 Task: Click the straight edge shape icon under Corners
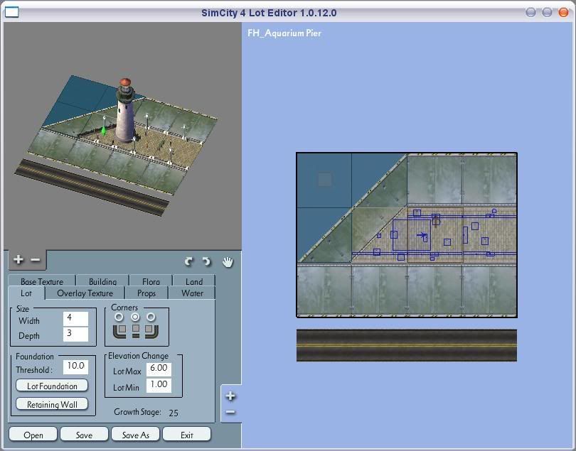tap(136, 331)
